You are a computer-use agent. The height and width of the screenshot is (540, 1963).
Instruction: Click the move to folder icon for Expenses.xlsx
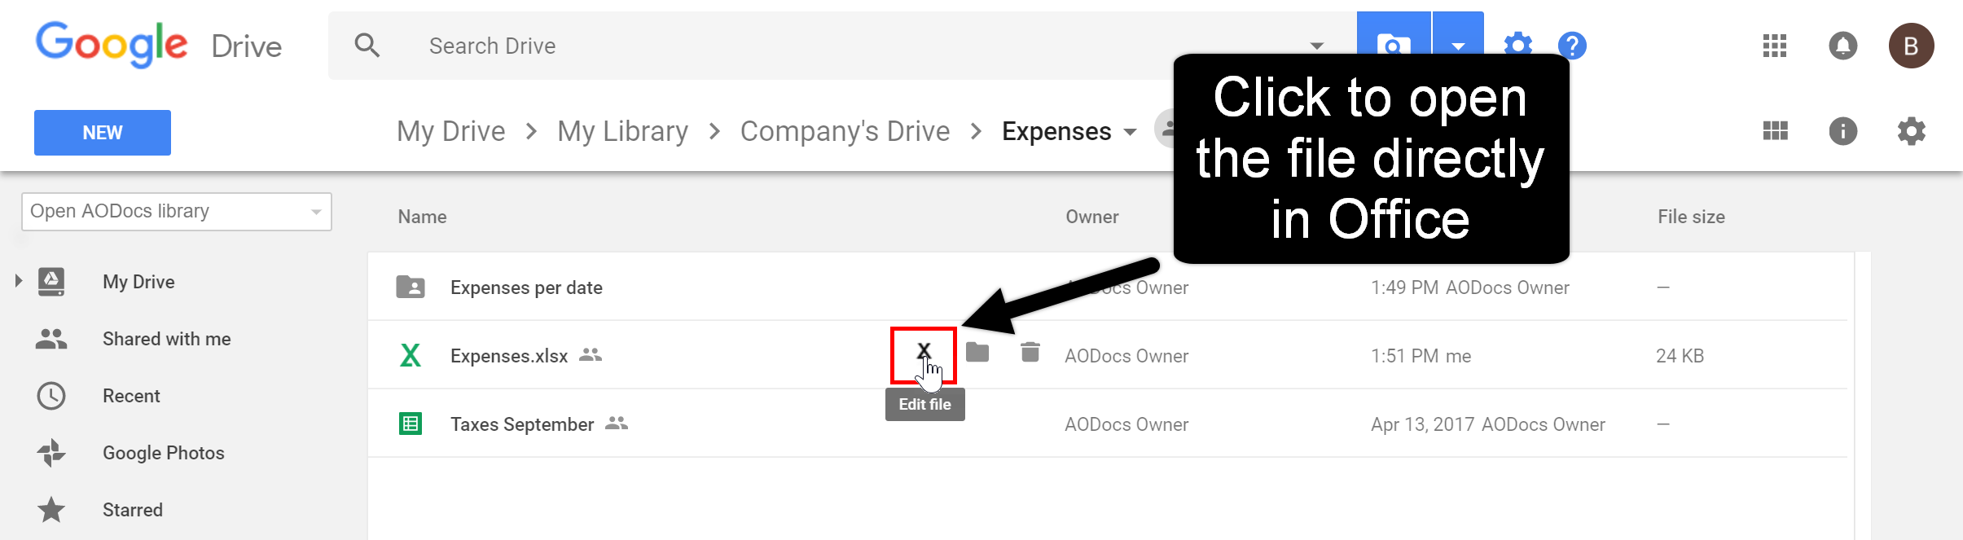click(x=977, y=353)
